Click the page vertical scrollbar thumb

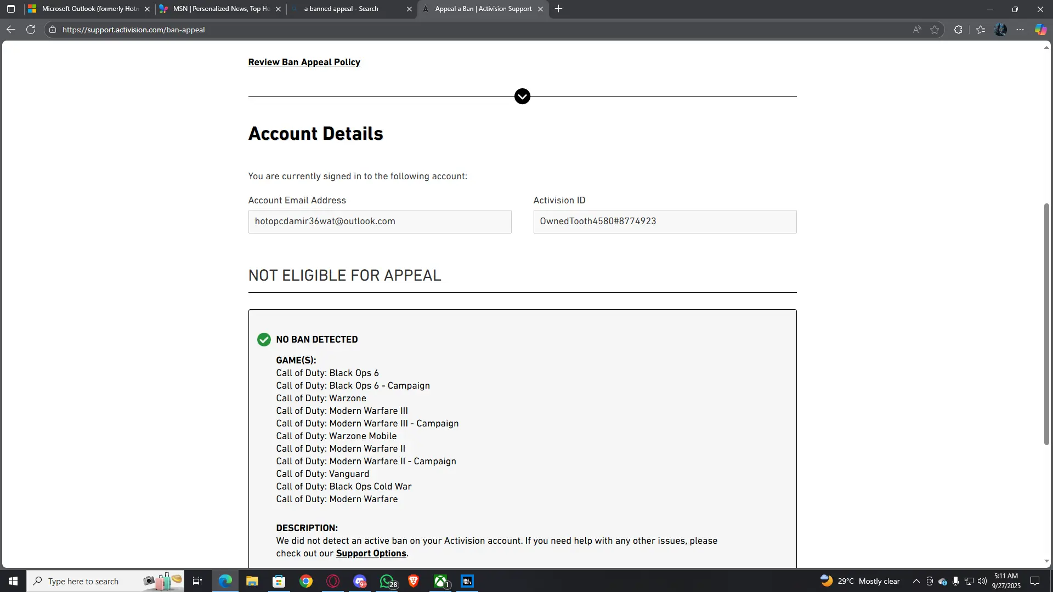click(x=1046, y=323)
